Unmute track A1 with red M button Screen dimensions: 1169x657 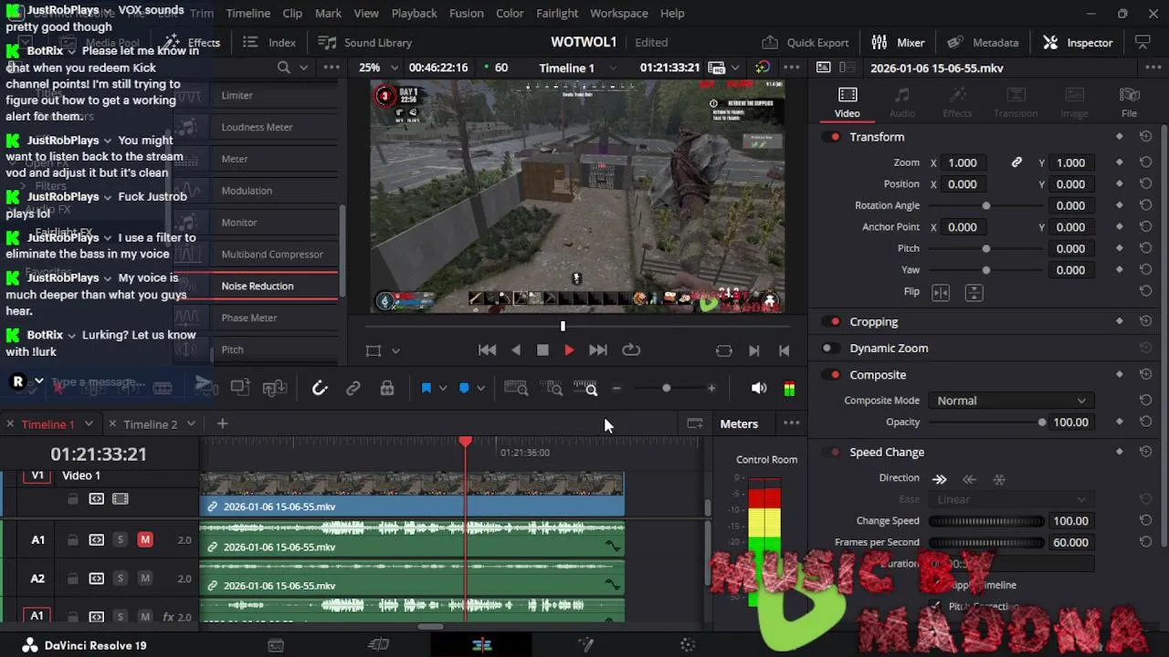[145, 540]
